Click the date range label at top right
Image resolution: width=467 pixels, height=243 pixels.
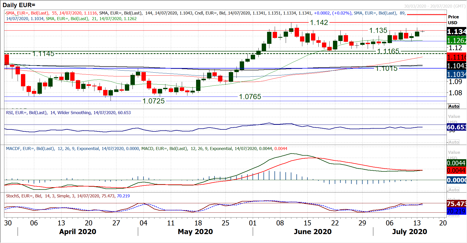[435, 6]
